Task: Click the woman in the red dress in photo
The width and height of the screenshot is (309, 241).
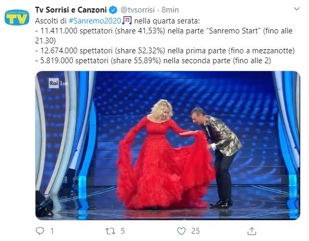Action: coord(164,155)
